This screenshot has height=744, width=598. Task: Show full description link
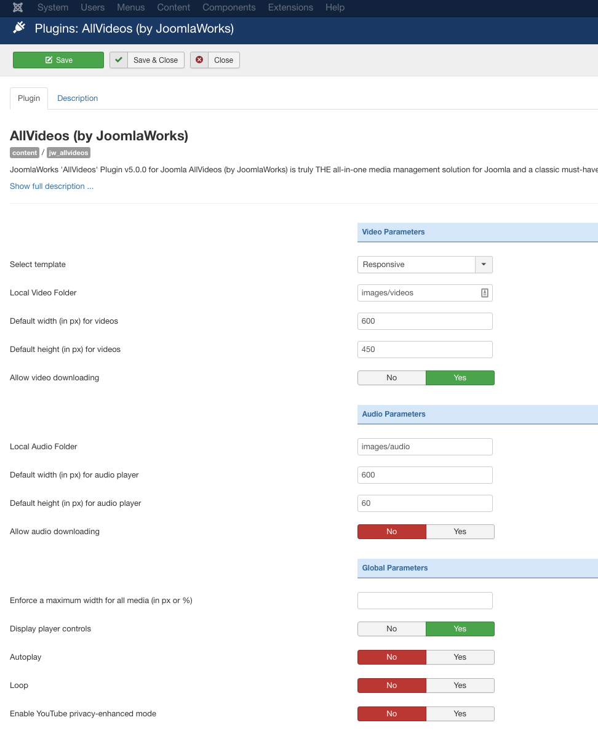coord(52,186)
